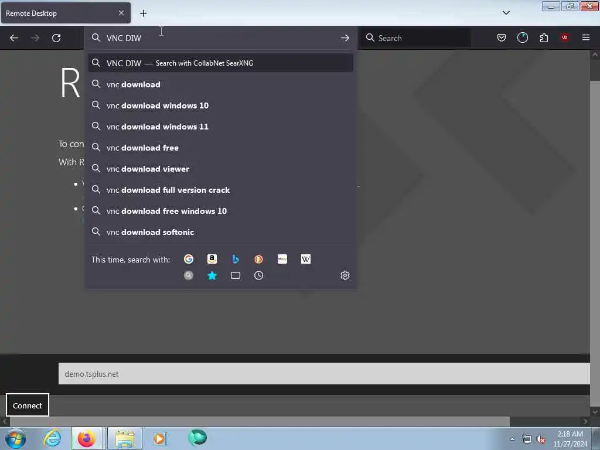Search this time with Amazon
Screen dimensions: 600x450
[212, 259]
